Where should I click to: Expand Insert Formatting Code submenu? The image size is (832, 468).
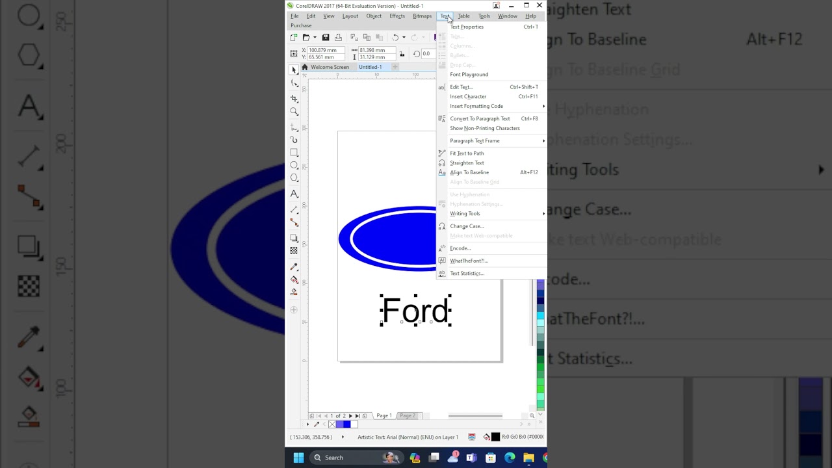(543, 106)
